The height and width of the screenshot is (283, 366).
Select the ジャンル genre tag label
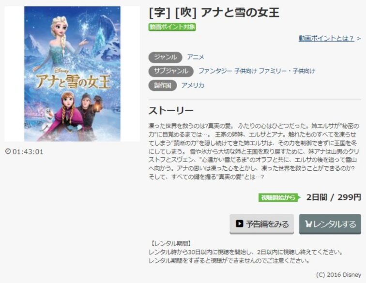pyautogui.click(x=165, y=57)
